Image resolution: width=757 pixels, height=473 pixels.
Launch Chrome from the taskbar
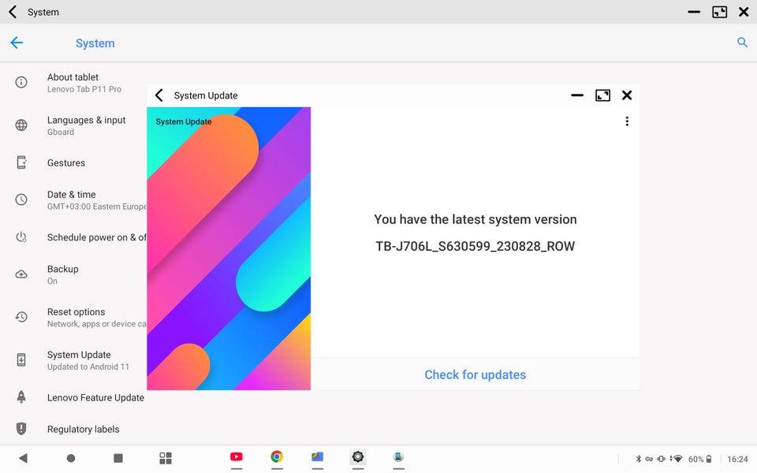[x=277, y=456]
